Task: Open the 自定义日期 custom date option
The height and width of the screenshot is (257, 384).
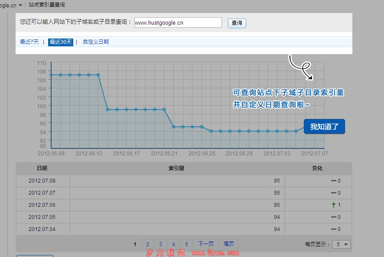Action: pos(96,42)
